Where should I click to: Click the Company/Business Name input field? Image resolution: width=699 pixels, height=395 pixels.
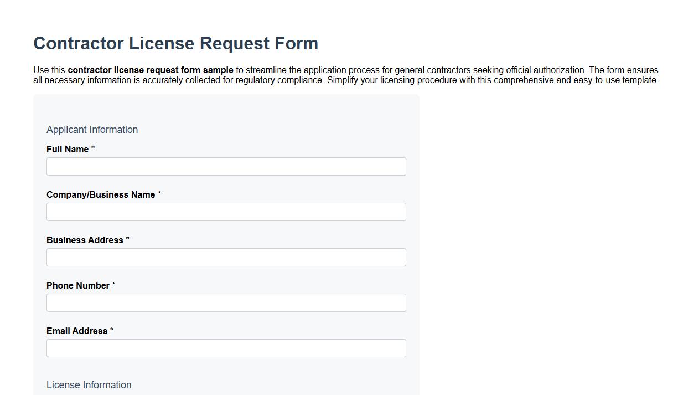tap(226, 212)
